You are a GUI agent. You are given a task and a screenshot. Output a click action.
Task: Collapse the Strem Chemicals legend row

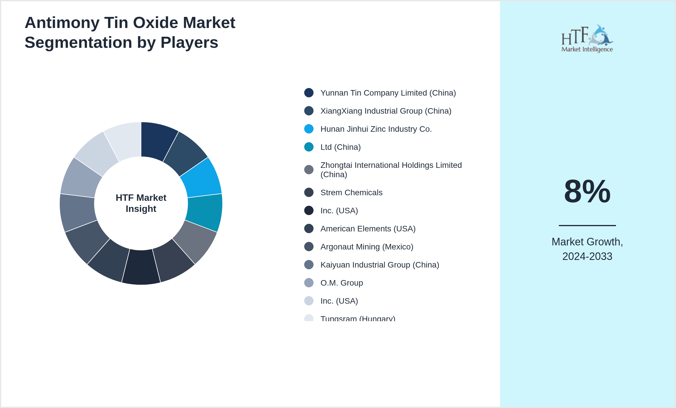coord(351,192)
